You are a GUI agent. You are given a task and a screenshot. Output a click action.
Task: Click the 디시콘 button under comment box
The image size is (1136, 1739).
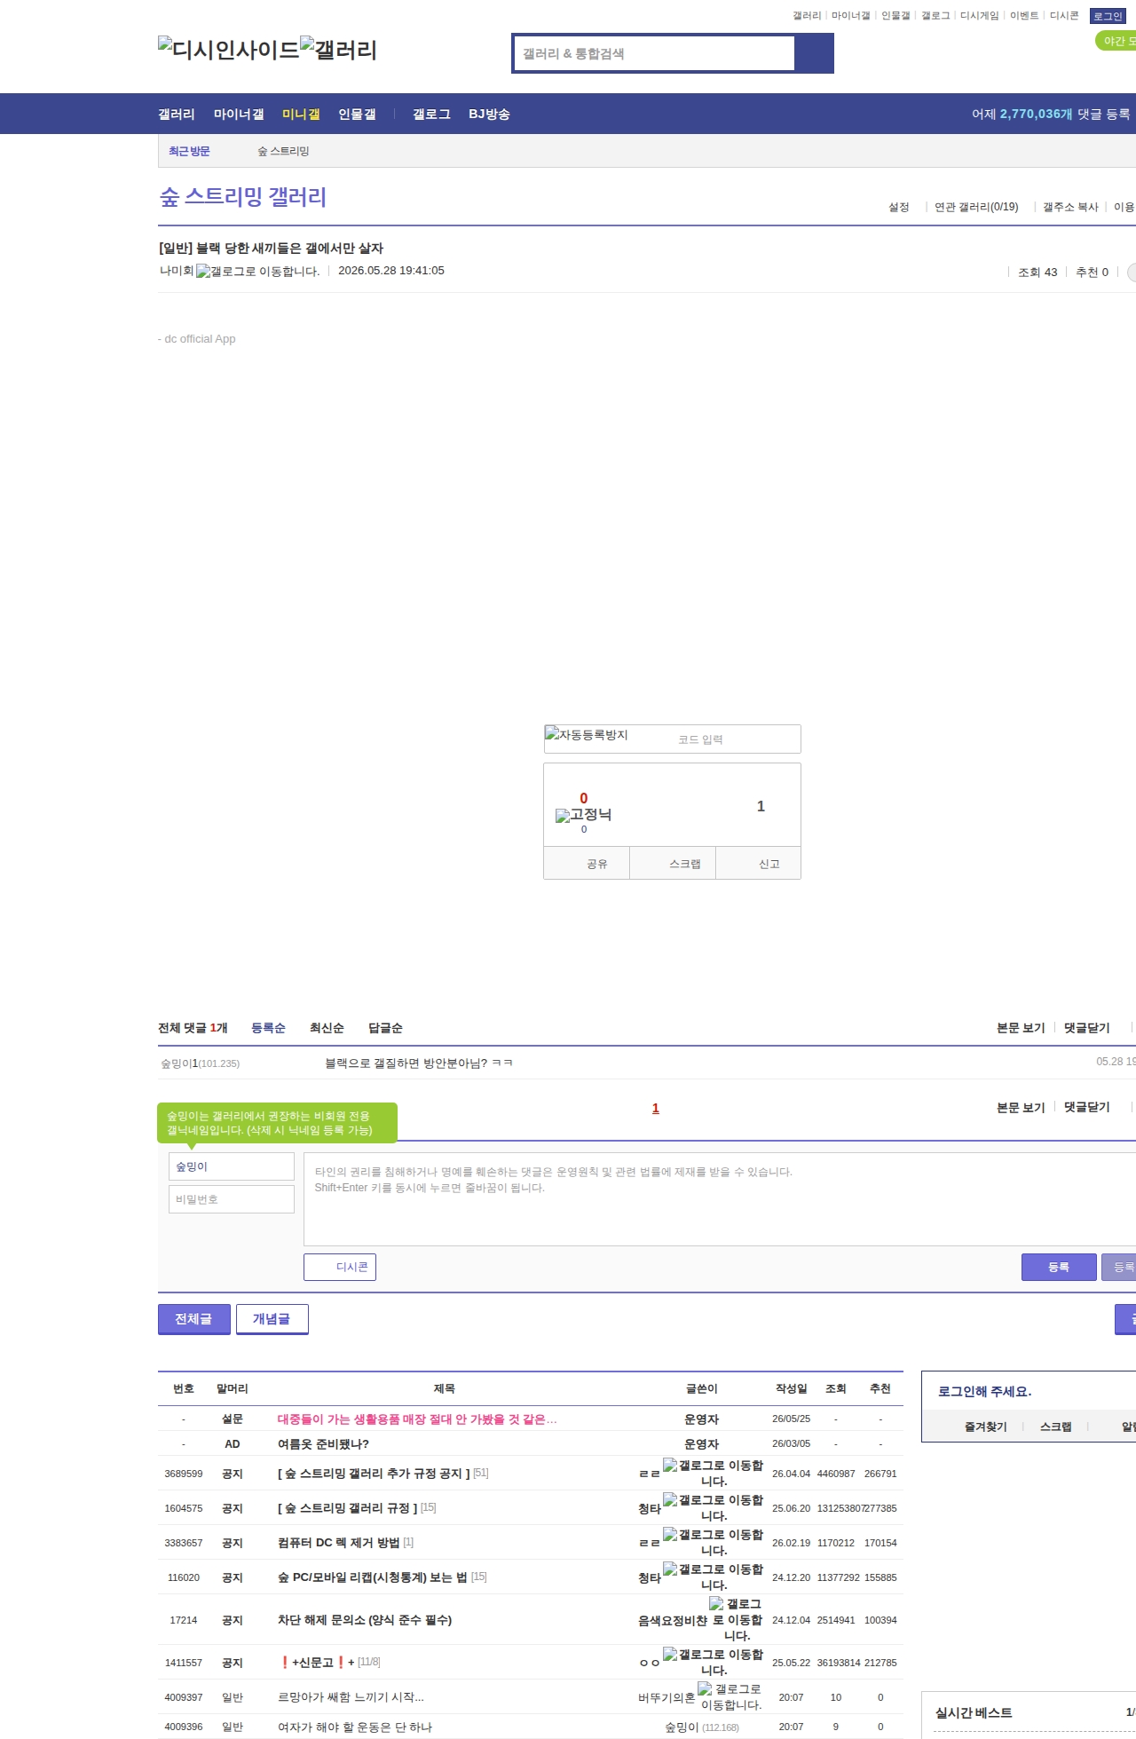point(340,1267)
